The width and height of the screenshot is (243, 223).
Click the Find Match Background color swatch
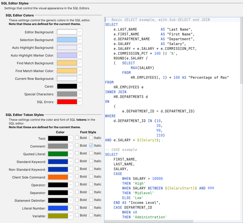pos(67,63)
